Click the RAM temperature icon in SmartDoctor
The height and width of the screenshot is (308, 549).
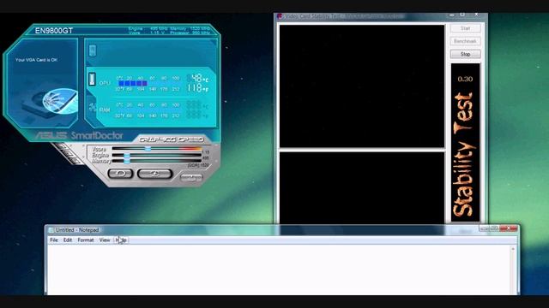pos(93,107)
